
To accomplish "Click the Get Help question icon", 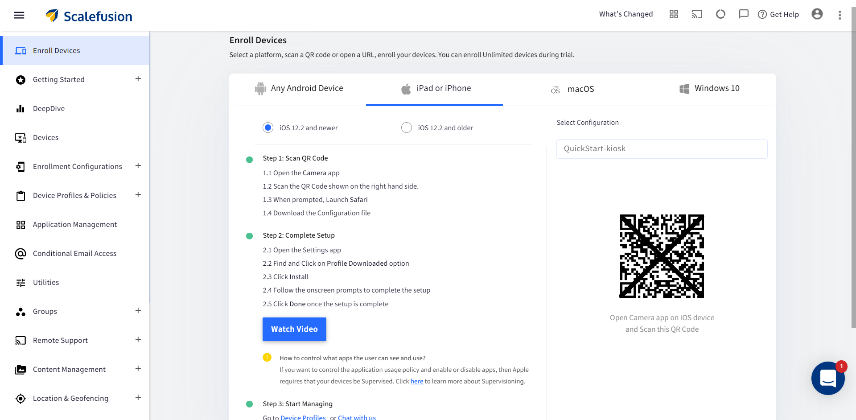I will click(762, 14).
